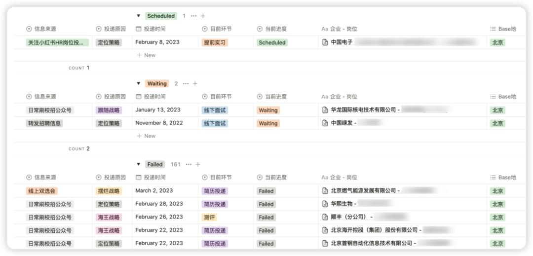Select the 跟随战略 reason tag

coord(109,110)
